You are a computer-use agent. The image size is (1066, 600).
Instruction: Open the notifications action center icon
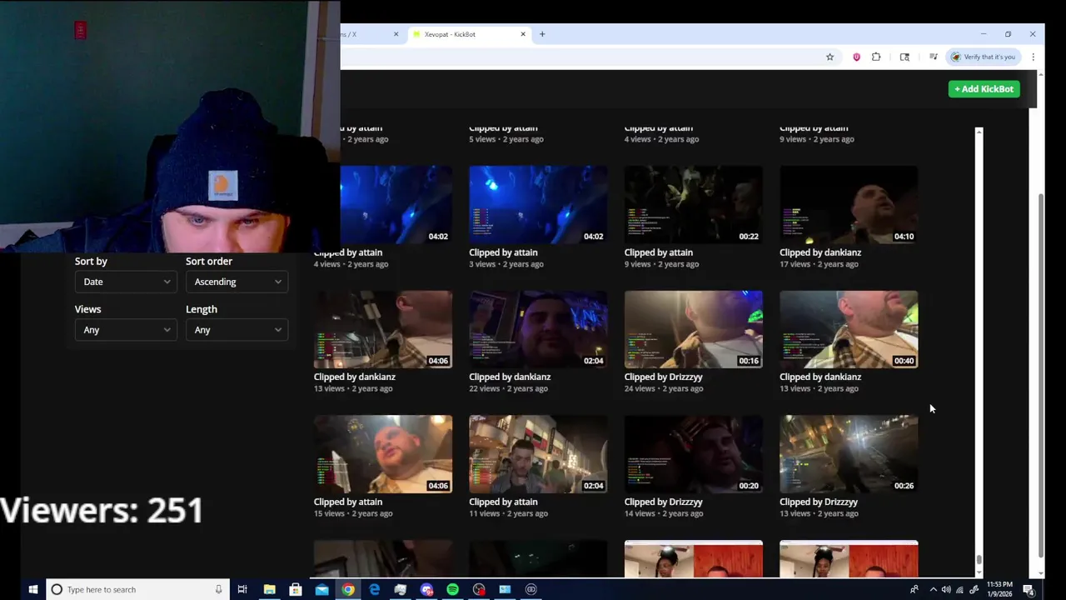pos(1029,589)
